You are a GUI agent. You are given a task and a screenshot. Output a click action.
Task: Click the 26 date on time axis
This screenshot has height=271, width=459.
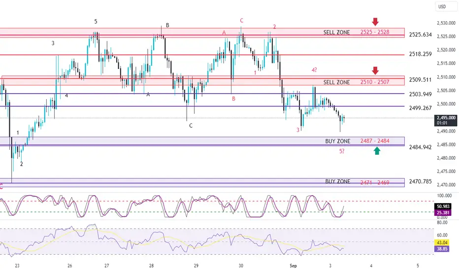click(69, 266)
